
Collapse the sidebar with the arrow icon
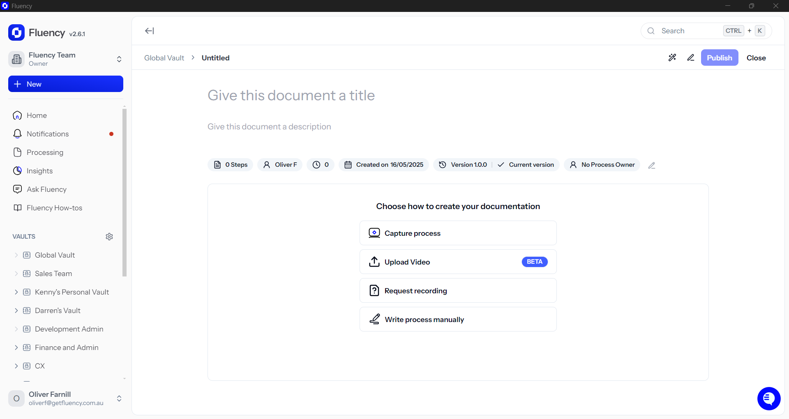pos(149,31)
